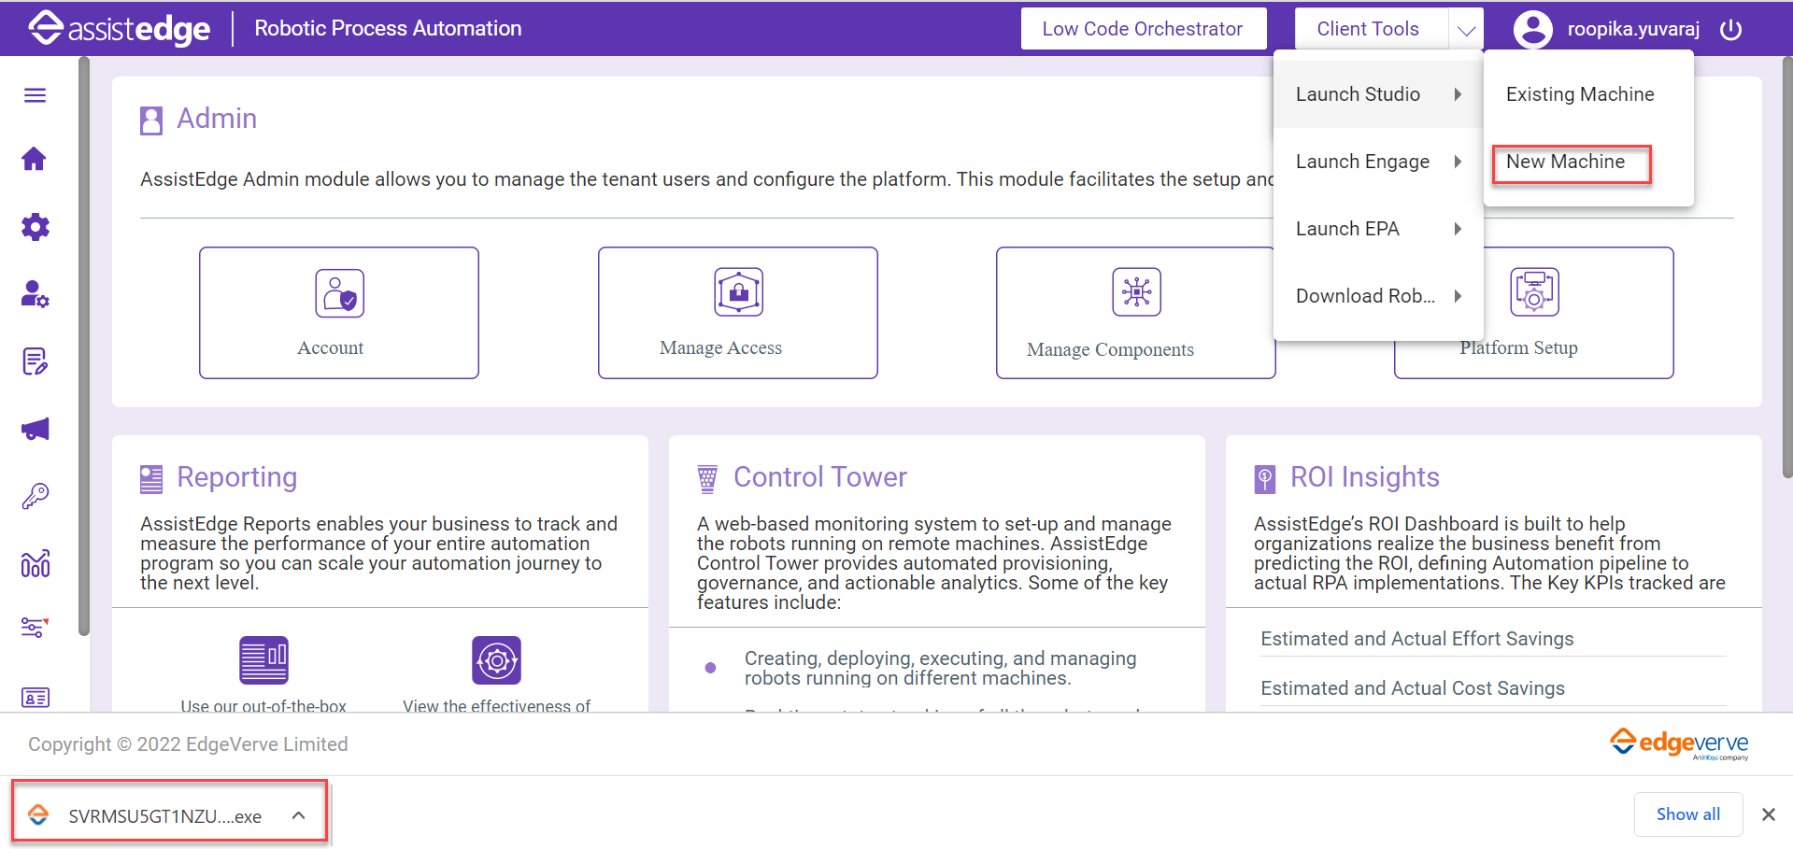Image resolution: width=1793 pixels, height=849 pixels.
Task: Expand download item options chevron
Action: point(298,815)
